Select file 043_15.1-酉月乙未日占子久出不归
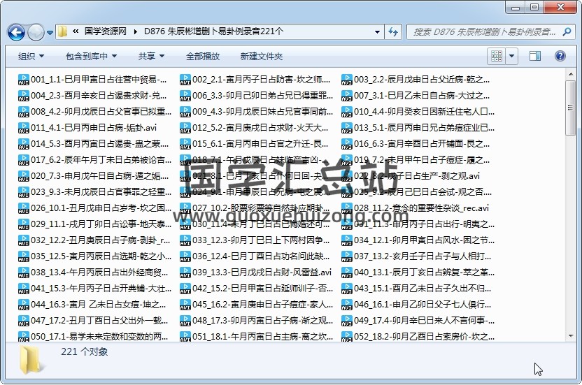Screen dimensions: 582x385 pyautogui.click(x=416, y=288)
